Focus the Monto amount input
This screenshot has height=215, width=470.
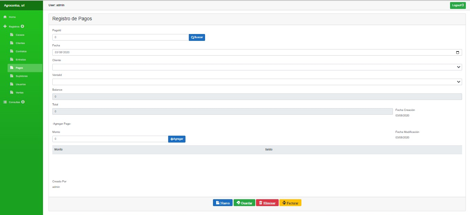110,139
